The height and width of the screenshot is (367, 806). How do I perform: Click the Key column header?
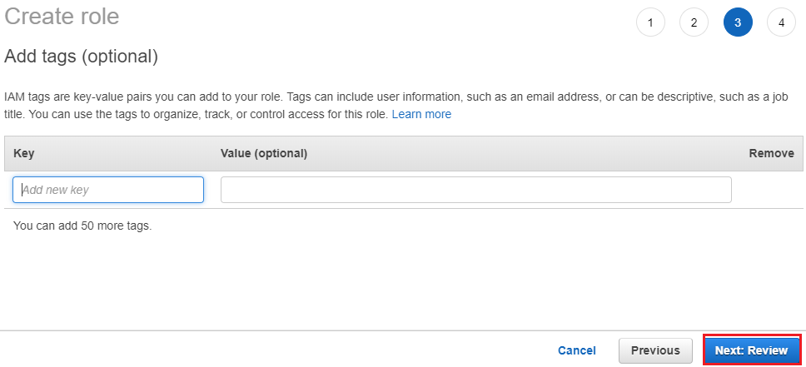tap(23, 153)
